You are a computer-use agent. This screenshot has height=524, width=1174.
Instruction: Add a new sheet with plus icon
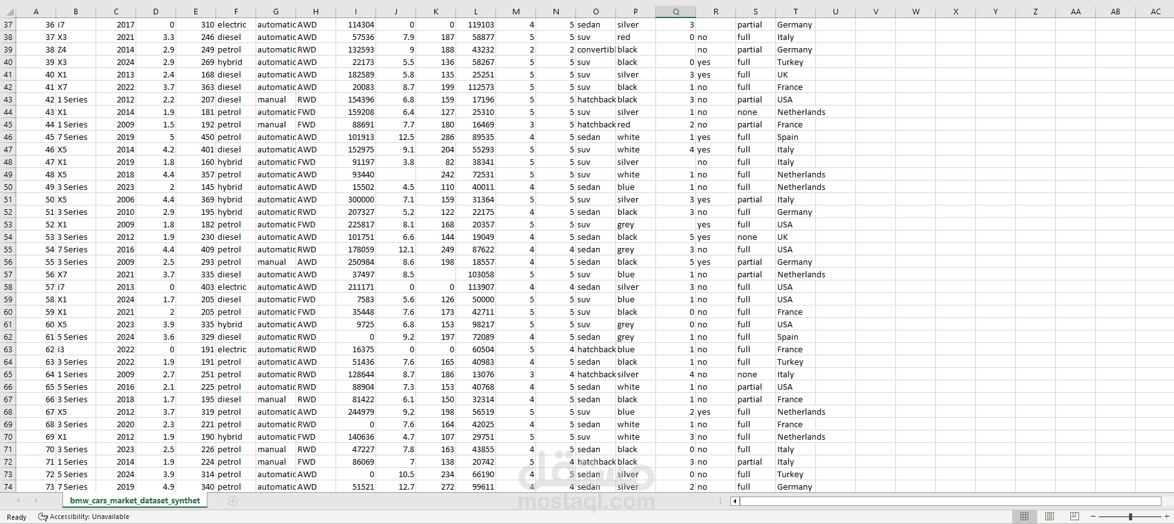[233, 501]
